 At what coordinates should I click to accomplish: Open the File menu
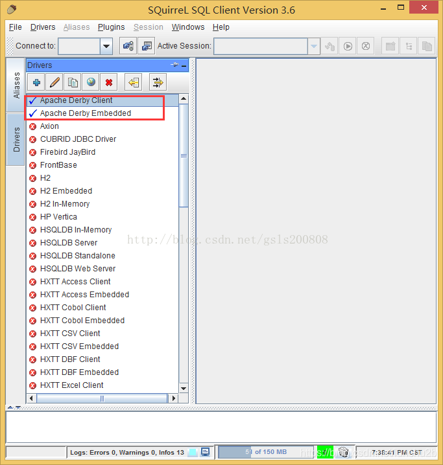click(x=16, y=27)
